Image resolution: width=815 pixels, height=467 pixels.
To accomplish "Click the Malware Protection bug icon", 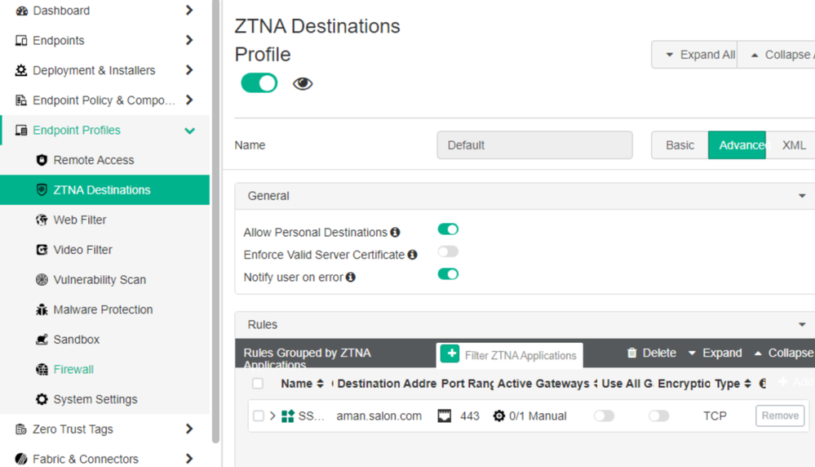I will (x=42, y=309).
